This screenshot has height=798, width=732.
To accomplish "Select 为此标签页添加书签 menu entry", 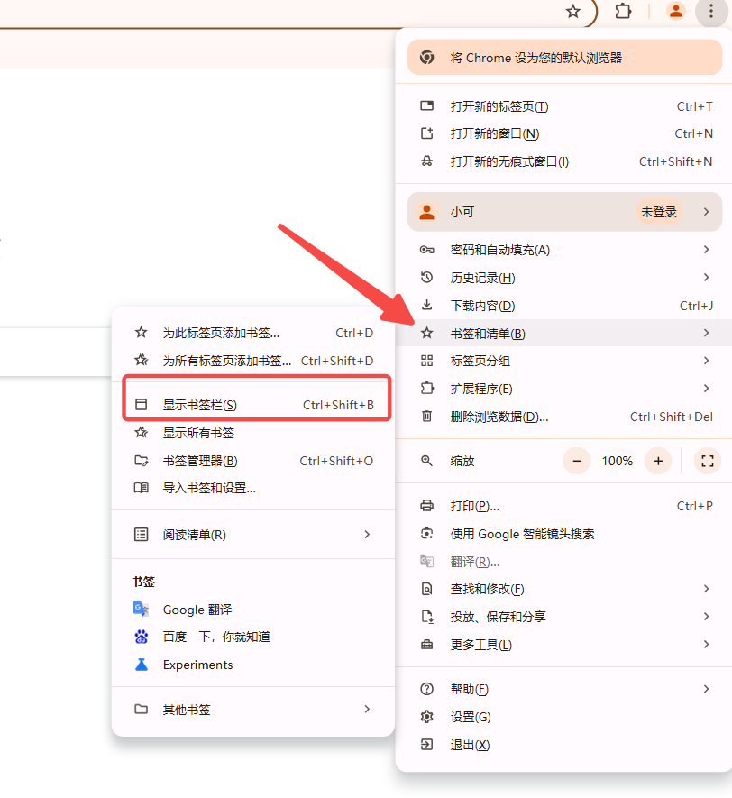I will coord(253,333).
